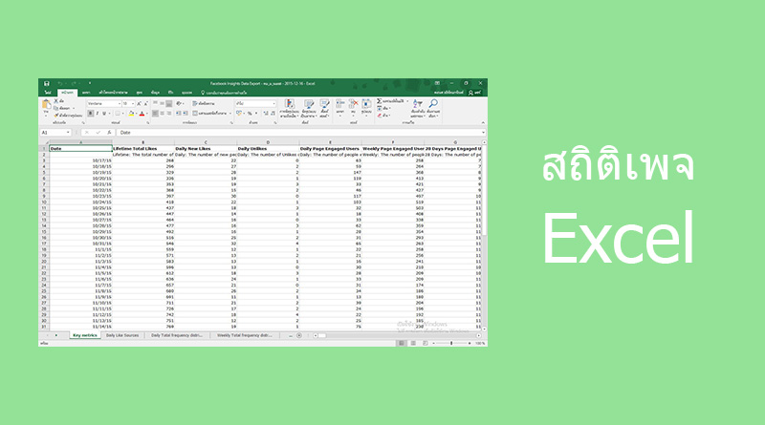Click the Wrap Text icon
The image size is (765, 425).
click(x=195, y=104)
